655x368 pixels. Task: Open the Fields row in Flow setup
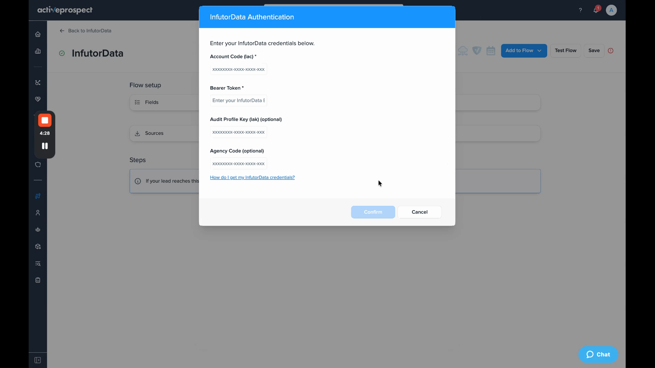tap(335, 102)
